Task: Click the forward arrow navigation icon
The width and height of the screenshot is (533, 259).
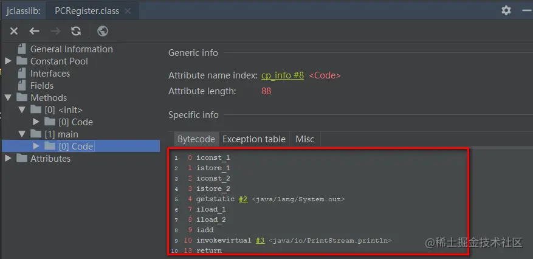Action: pos(55,31)
